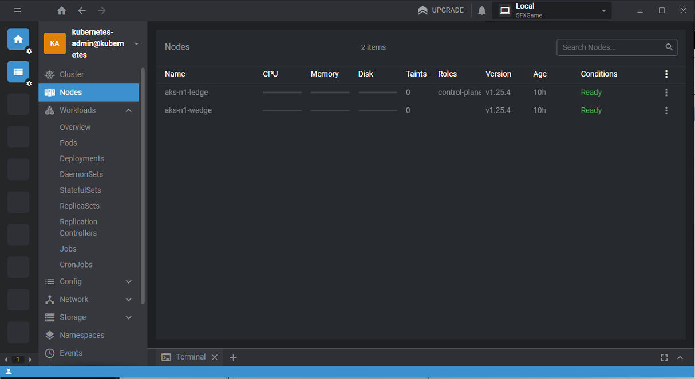Viewport: 695px width, 379px height.
Task: Open column options via the header kebab menu
Action: pyautogui.click(x=666, y=74)
